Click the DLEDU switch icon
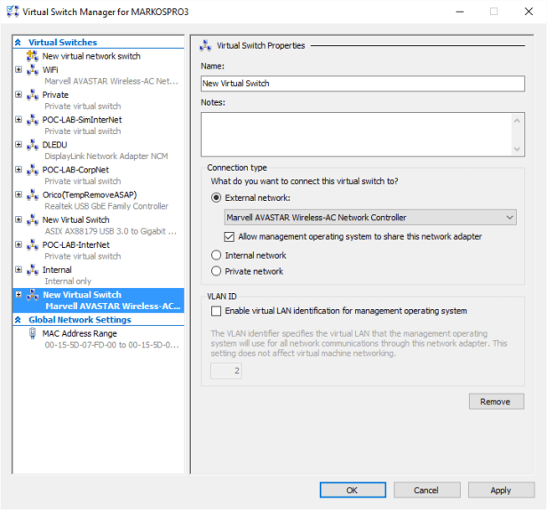This screenshot has width=547, height=510. tap(33, 145)
